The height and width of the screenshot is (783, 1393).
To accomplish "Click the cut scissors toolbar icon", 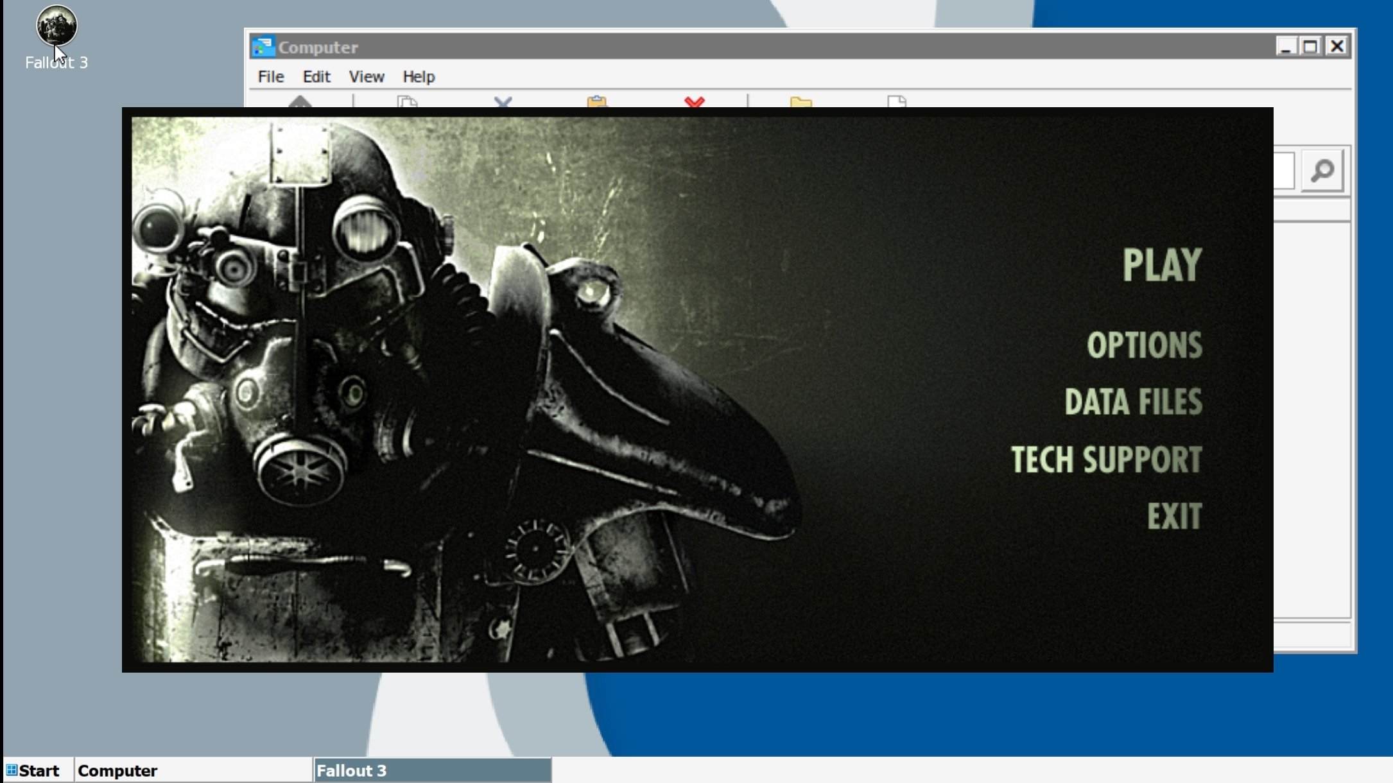I will coord(503,101).
